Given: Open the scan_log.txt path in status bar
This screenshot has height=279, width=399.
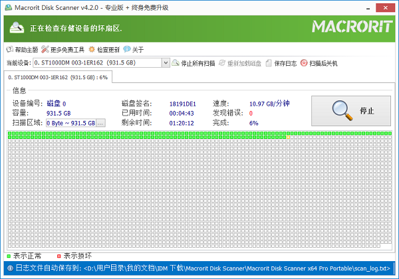Looking at the screenshot, I should click(x=233, y=269).
